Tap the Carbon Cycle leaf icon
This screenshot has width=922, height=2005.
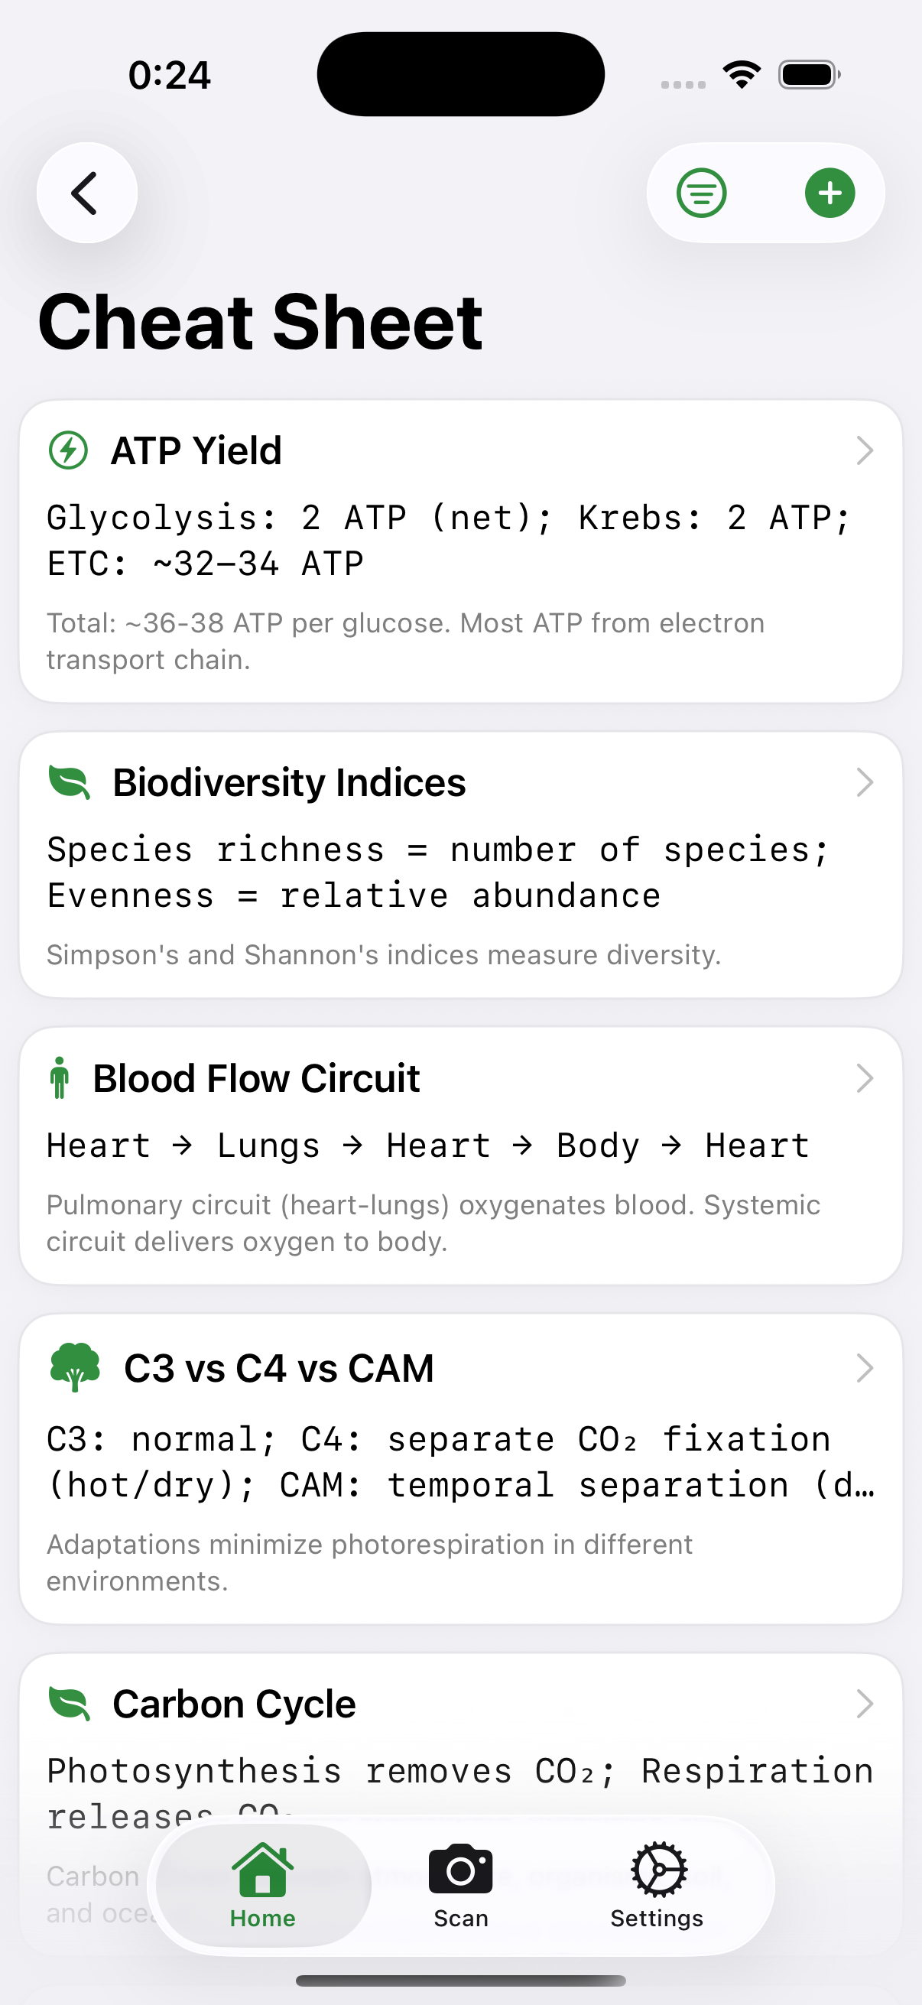tap(70, 1704)
